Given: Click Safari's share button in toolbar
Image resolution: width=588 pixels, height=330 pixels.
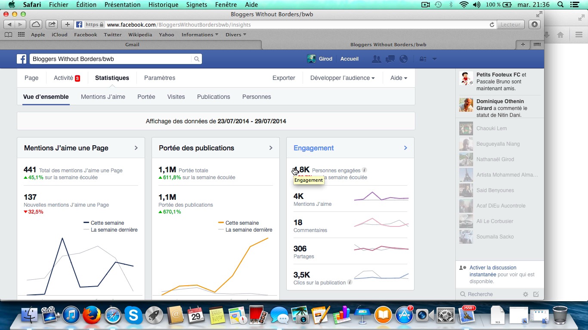Looking at the screenshot, I should 52,24.
